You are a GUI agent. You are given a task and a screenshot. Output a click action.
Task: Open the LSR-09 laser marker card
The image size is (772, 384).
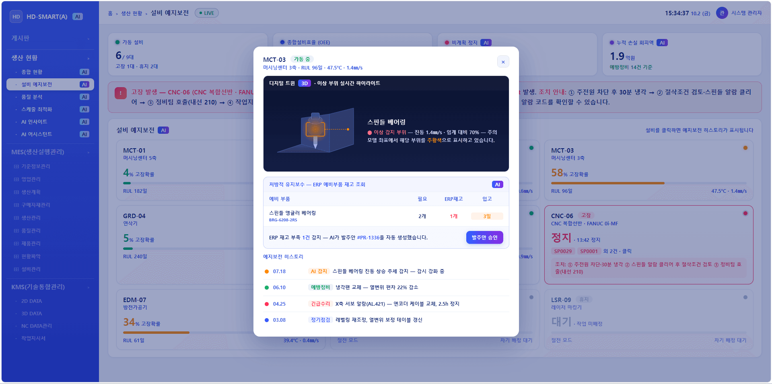pyautogui.click(x=648, y=320)
